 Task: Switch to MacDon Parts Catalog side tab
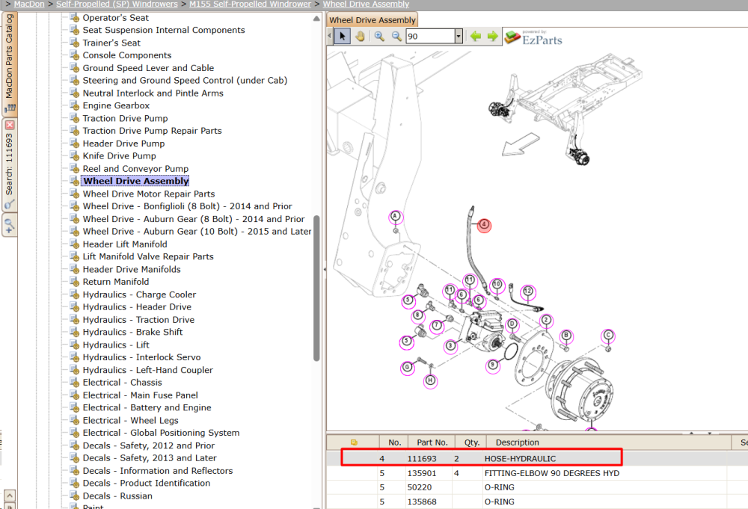[10, 63]
